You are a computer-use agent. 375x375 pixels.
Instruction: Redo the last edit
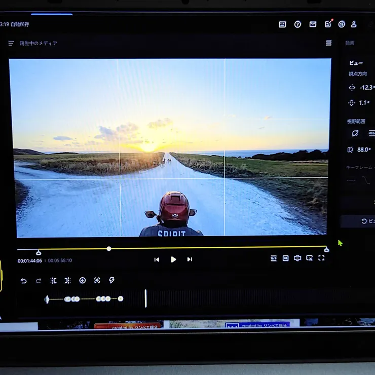[39, 281]
